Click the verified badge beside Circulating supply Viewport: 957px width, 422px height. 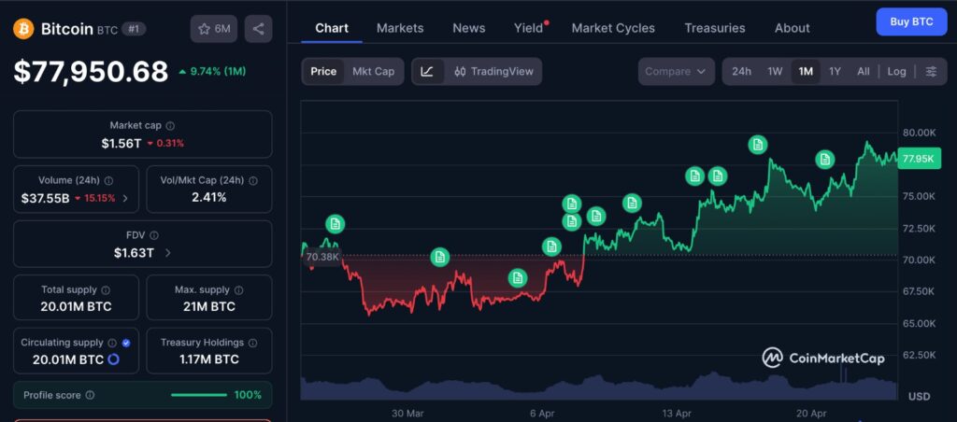[x=126, y=343]
